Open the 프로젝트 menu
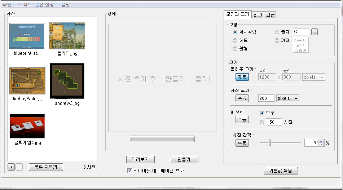Screen dimensions: 343x190 pyautogui.click(x=23, y=5)
